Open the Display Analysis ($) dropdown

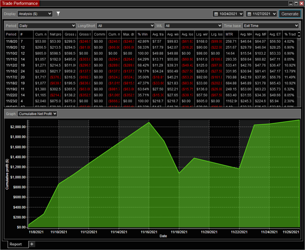pyautogui.click(x=35, y=14)
